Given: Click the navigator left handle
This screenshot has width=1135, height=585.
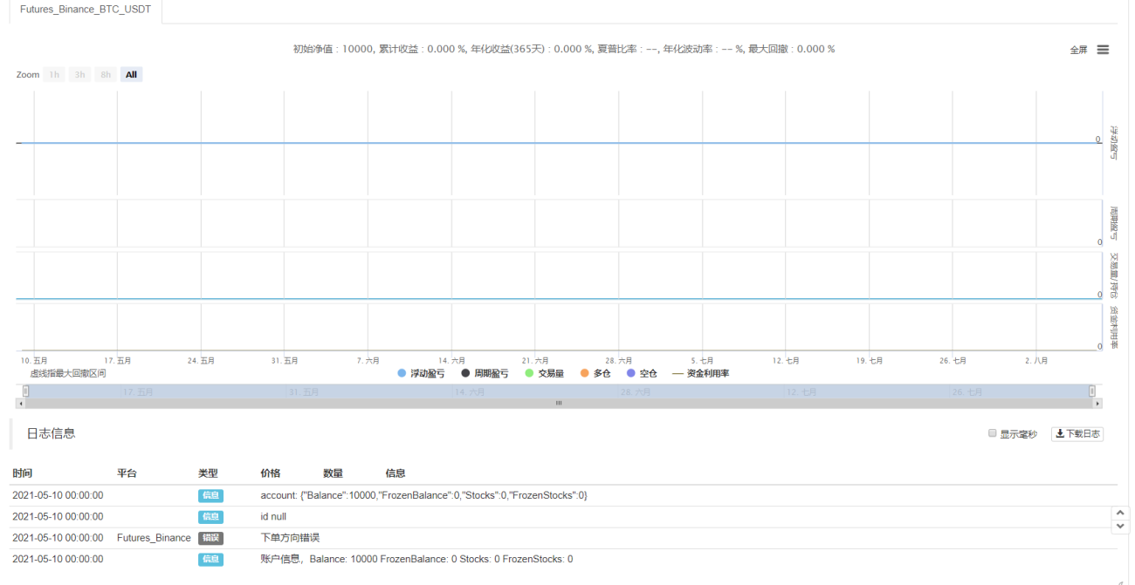Looking at the screenshot, I should [x=25, y=391].
